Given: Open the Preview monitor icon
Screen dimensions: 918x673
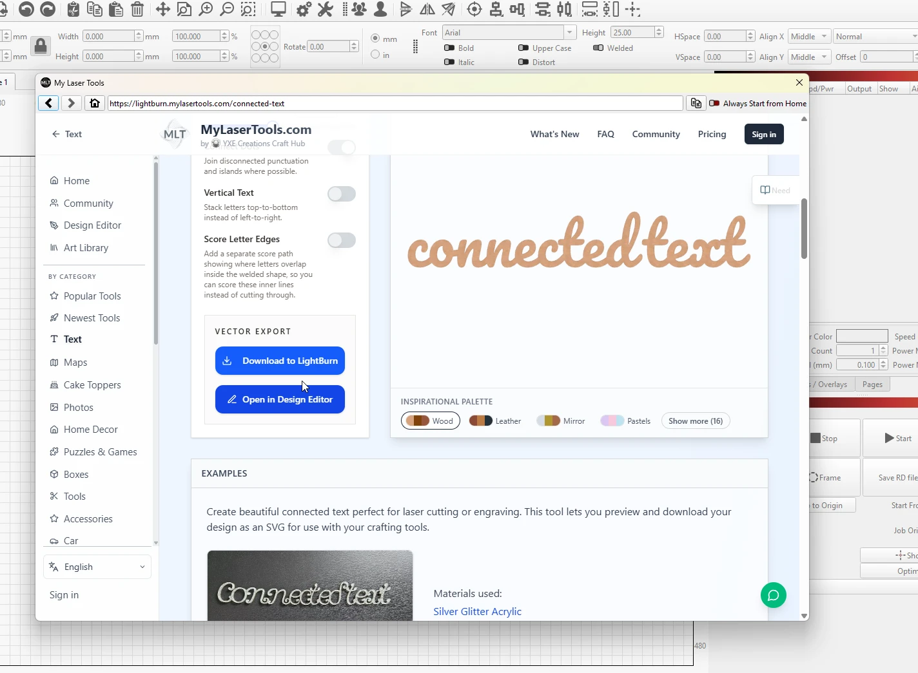Looking at the screenshot, I should coord(278,9).
